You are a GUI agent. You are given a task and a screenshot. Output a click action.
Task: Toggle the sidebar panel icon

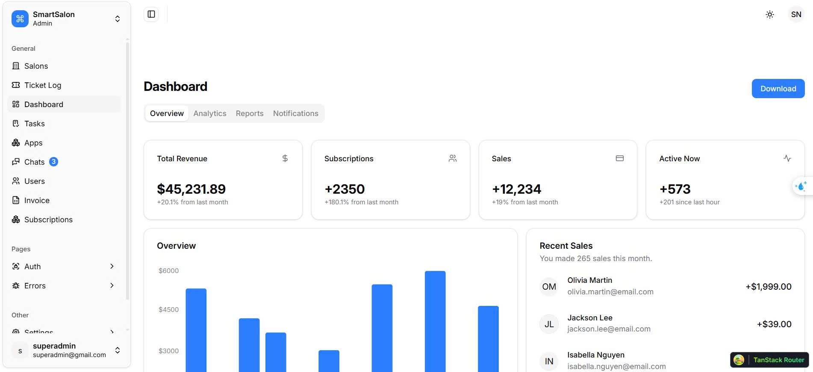[x=151, y=14]
